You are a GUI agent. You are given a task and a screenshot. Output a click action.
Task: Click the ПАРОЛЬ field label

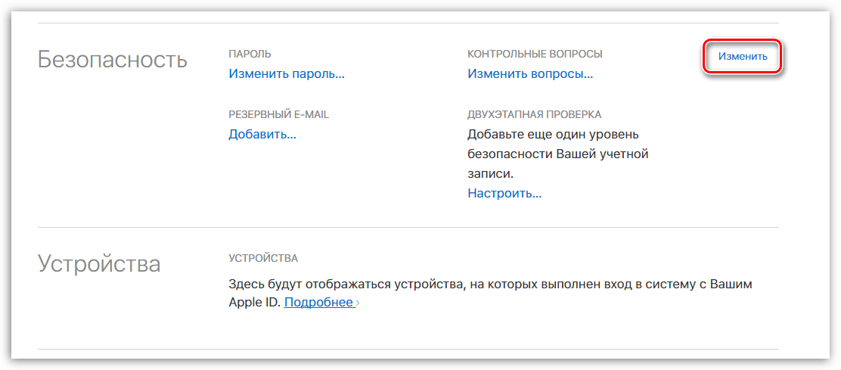pos(250,54)
